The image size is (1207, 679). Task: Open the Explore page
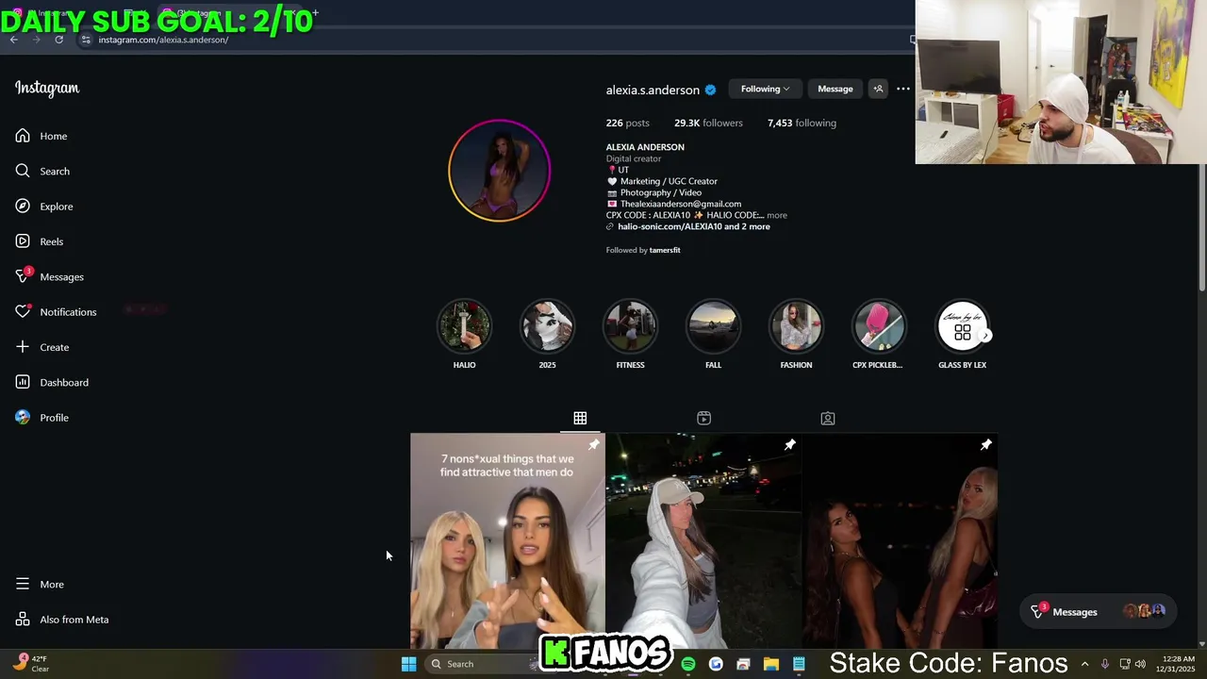pos(44,207)
